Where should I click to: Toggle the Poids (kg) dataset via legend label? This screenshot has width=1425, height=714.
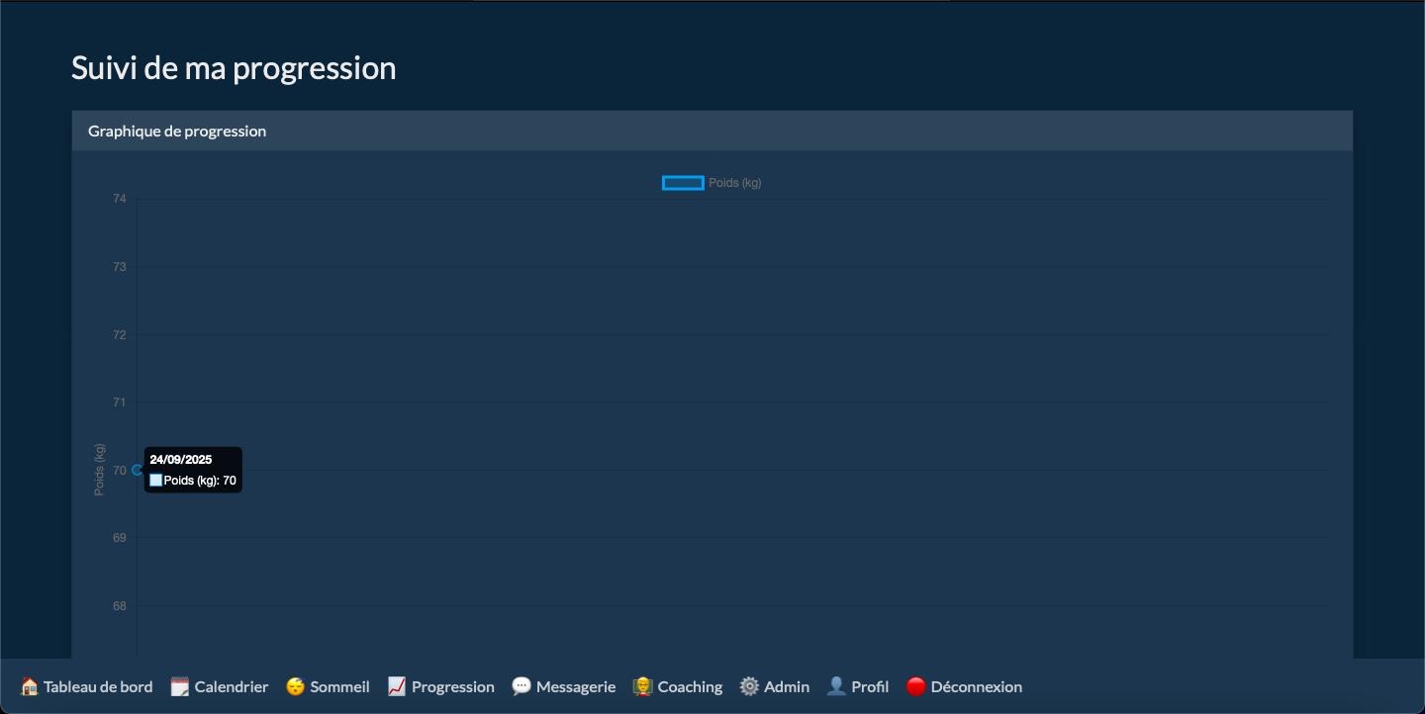click(734, 183)
